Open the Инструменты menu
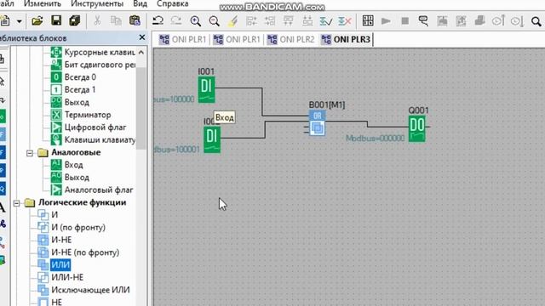The height and width of the screenshot is (306, 545). click(97, 3)
